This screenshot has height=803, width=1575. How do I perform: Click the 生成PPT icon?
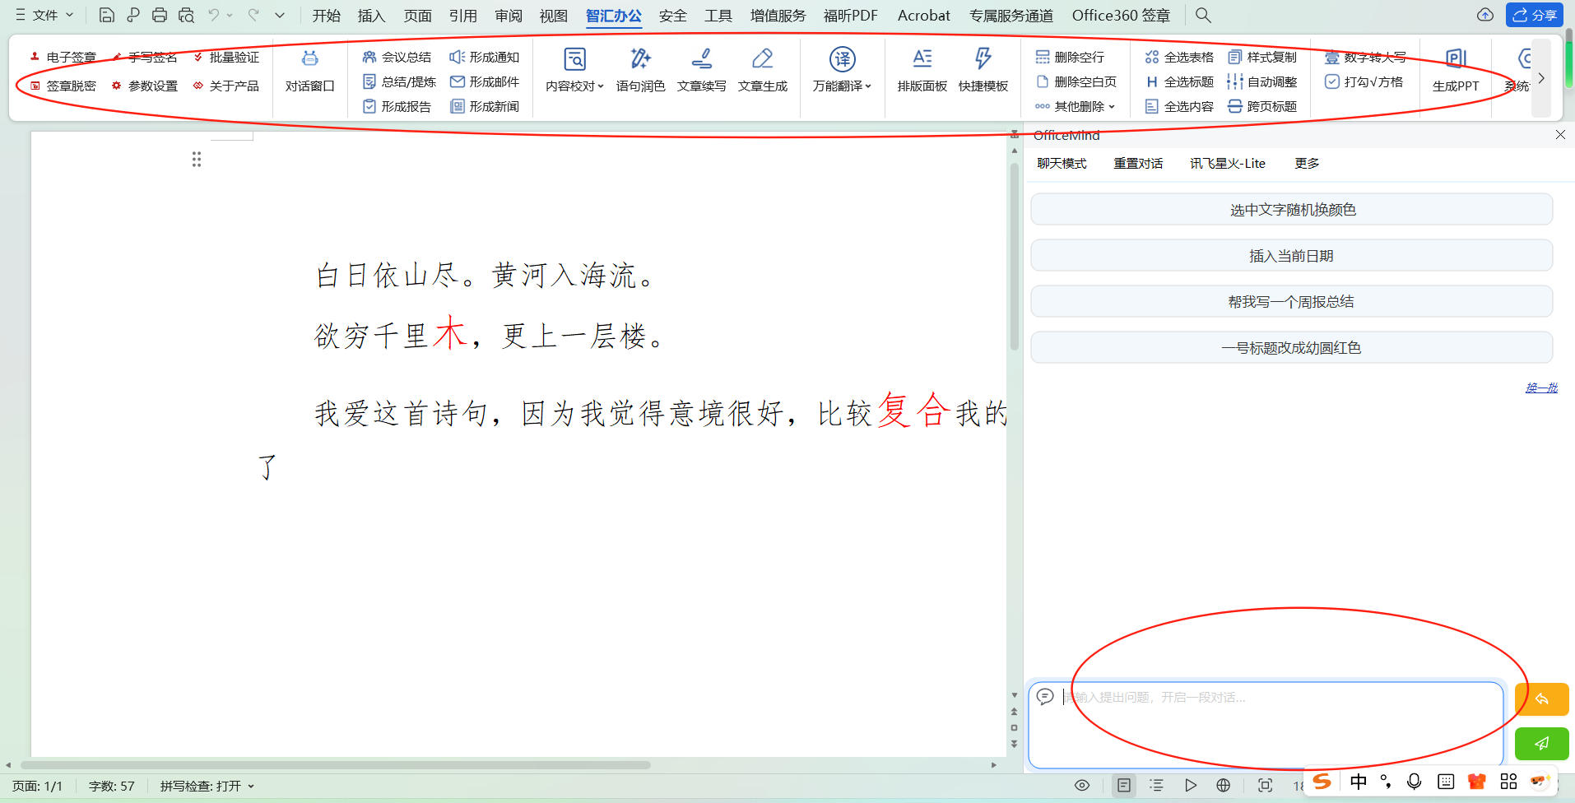(x=1455, y=59)
